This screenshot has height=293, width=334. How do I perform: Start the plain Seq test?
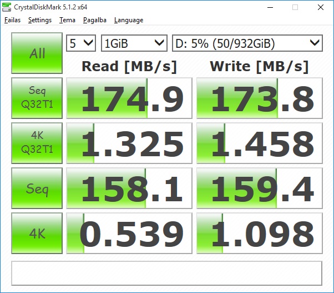[x=37, y=188]
